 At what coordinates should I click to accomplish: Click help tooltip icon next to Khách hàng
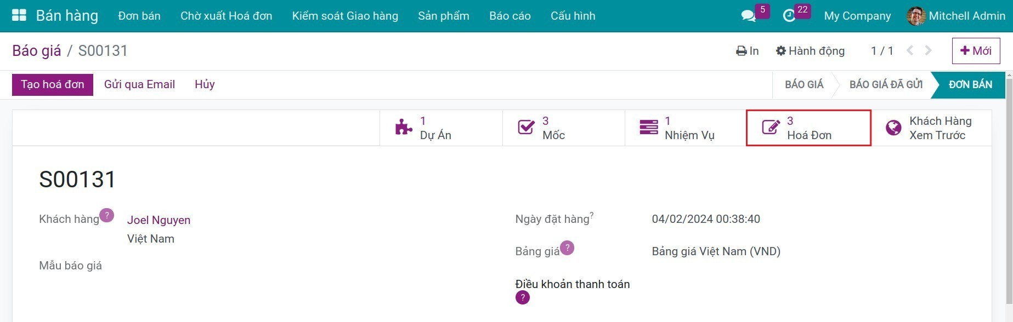(x=107, y=215)
